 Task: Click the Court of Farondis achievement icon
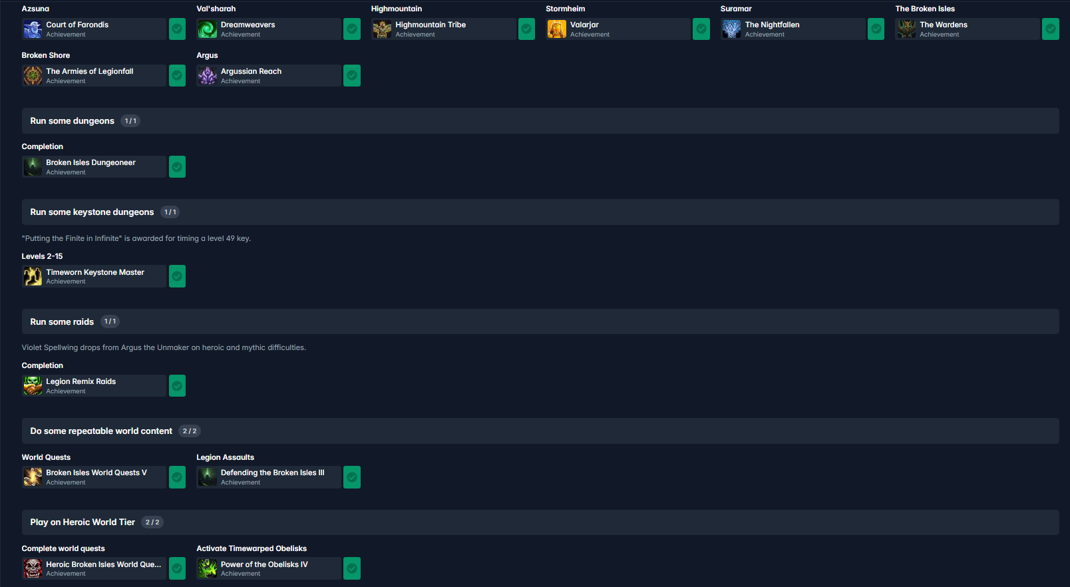click(33, 29)
